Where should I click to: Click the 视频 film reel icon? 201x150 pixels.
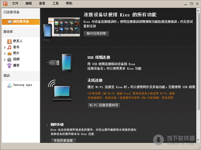point(9,59)
